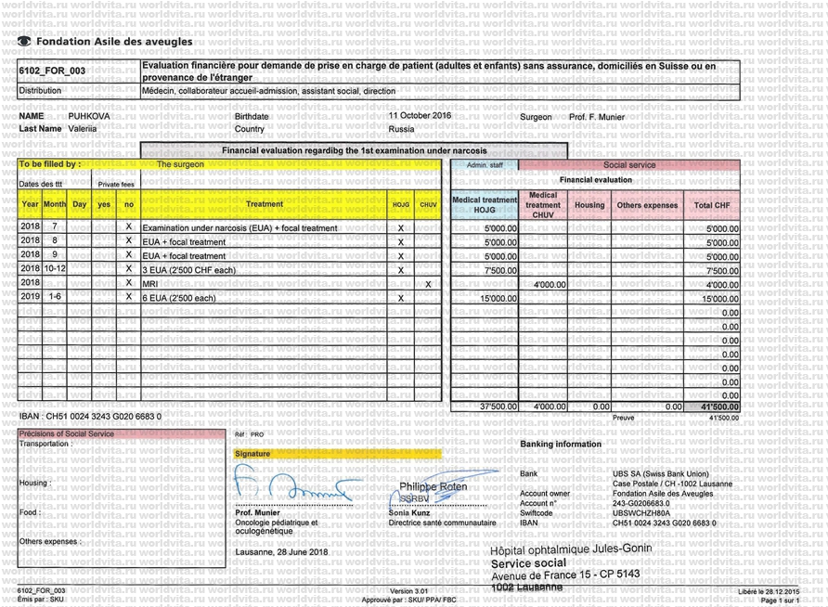Click "Hôpital ophtalmique Jules-Gonin" address heading
The image size is (828, 607).
pyautogui.click(x=571, y=549)
